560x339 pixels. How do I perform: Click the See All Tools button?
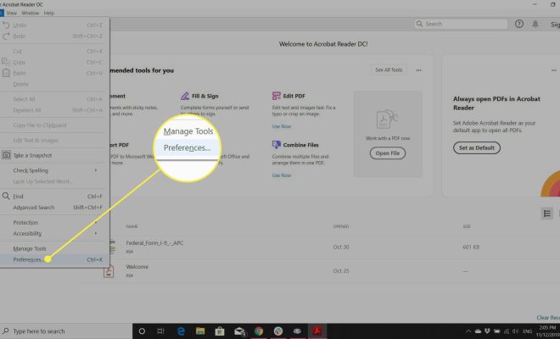(x=389, y=70)
